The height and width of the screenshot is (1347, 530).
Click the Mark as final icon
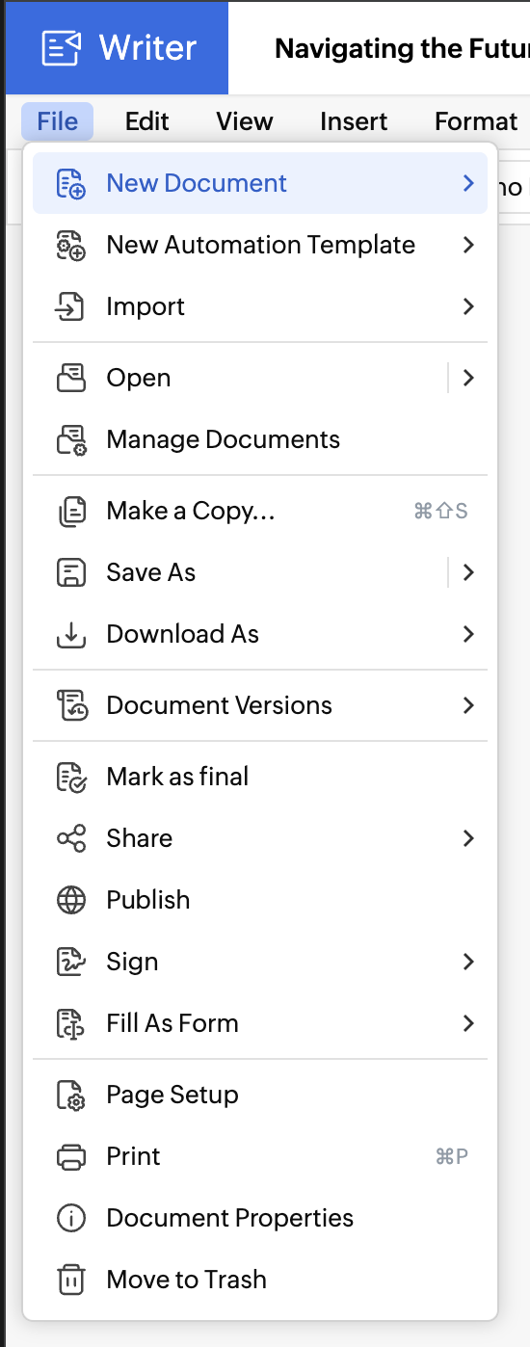pyautogui.click(x=71, y=777)
